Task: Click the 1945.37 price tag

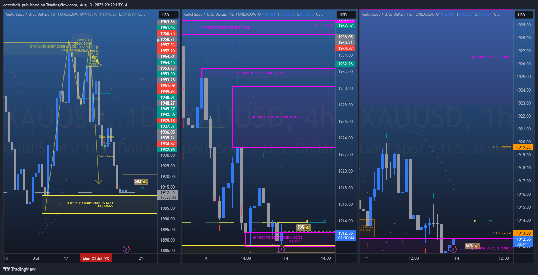Action: (168, 109)
